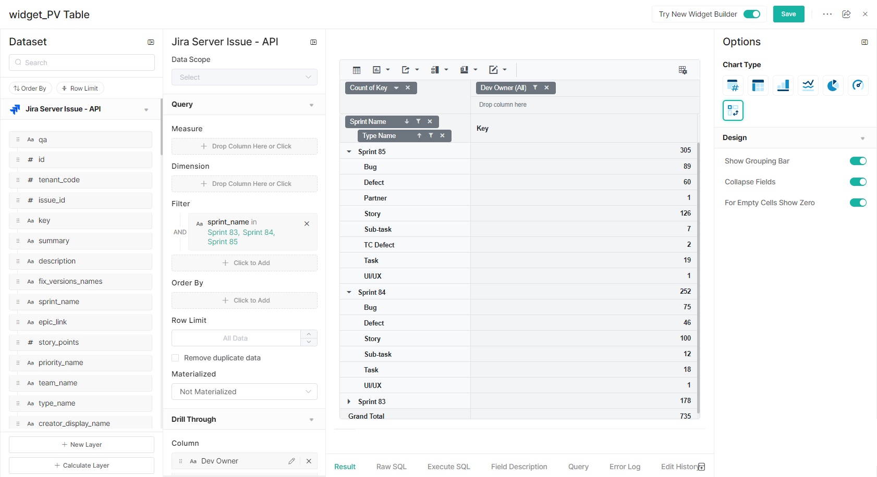Image resolution: width=877 pixels, height=477 pixels.
Task: Choose the bar chart type icon
Action: click(x=783, y=85)
